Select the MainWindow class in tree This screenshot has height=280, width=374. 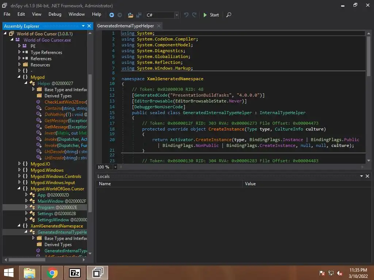click(x=51, y=201)
